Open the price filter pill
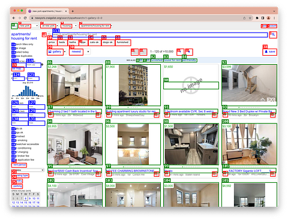 52,43
